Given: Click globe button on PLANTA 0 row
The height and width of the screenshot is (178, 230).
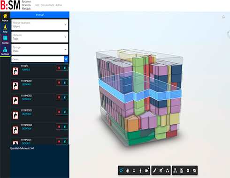Looking at the screenshot, I should pyautogui.click(x=65, y=68).
